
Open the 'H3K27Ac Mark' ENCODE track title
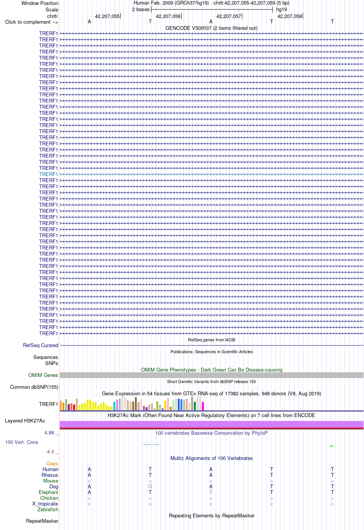[x=212, y=415]
